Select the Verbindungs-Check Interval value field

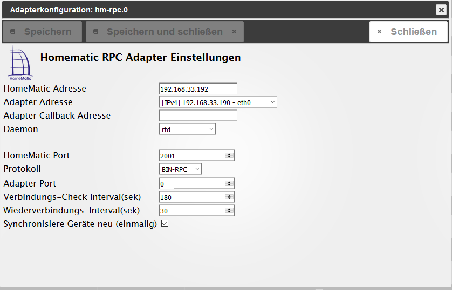tap(191, 197)
